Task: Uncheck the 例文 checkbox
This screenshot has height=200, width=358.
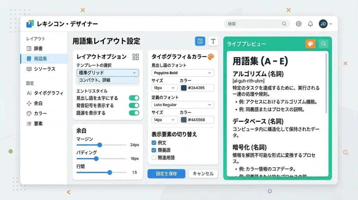Action: point(154,143)
